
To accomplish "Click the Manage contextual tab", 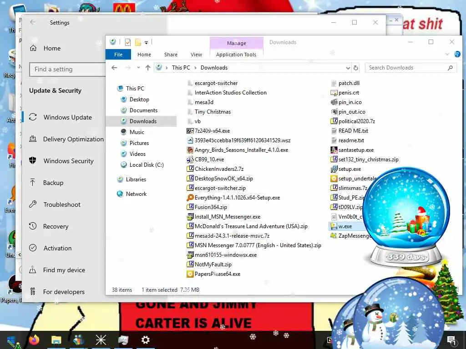I will coord(237,43).
